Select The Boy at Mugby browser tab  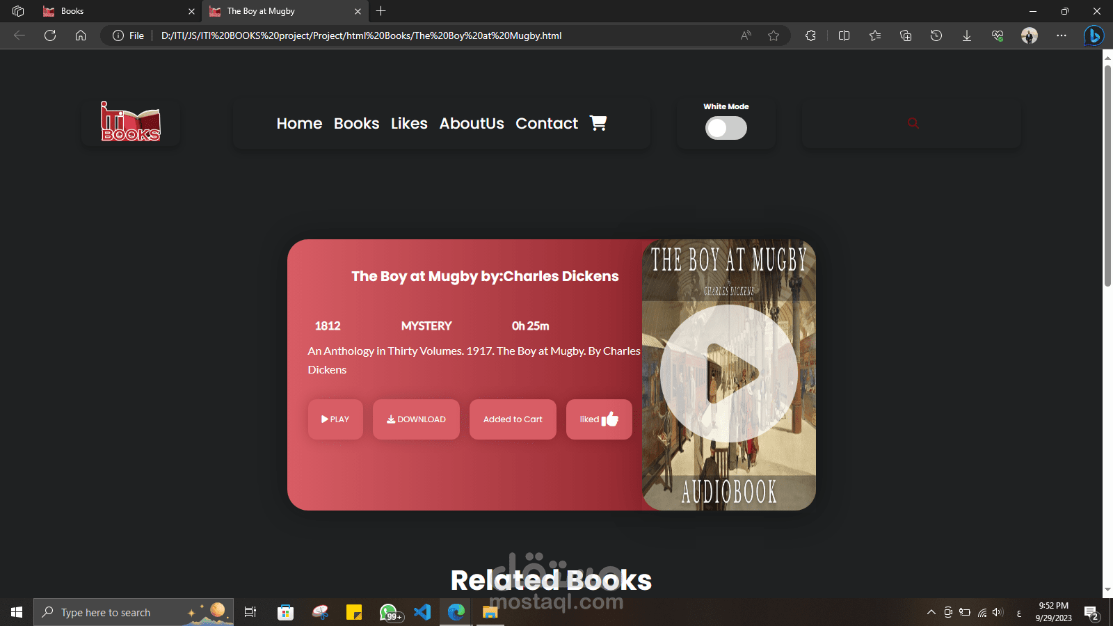(x=285, y=11)
